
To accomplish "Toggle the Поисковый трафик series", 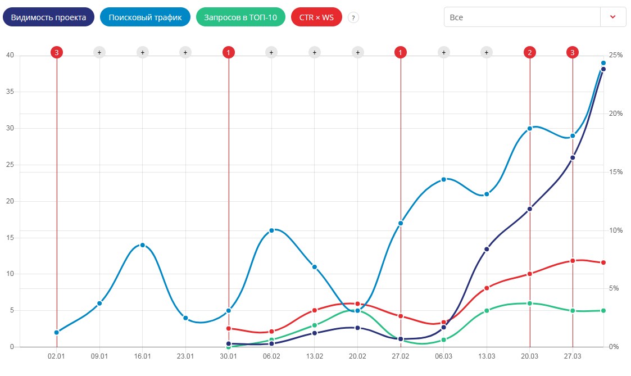I will pos(145,17).
